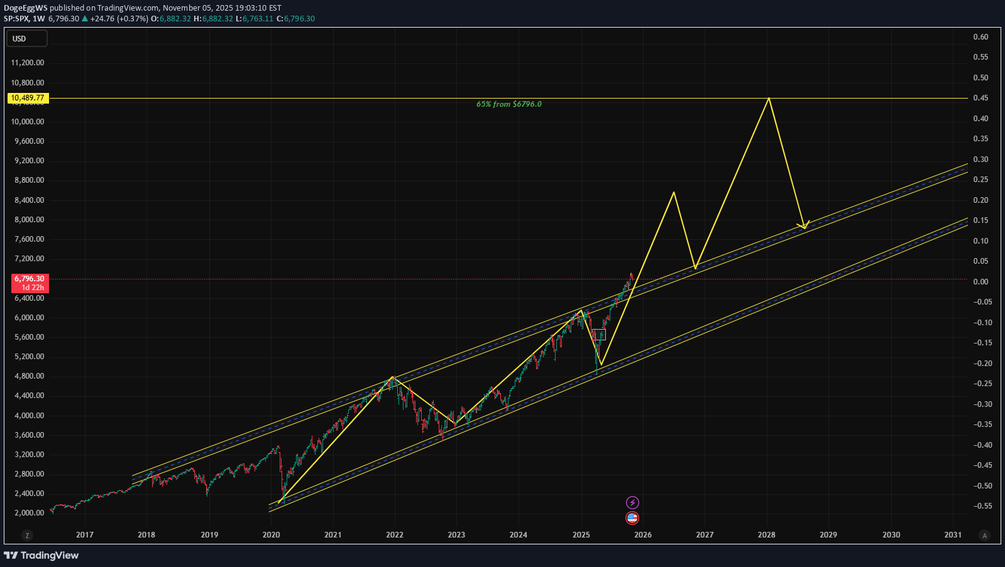The image size is (1005, 567).
Task: Click the small grey rectangle near 2025 candles
Action: (599, 335)
